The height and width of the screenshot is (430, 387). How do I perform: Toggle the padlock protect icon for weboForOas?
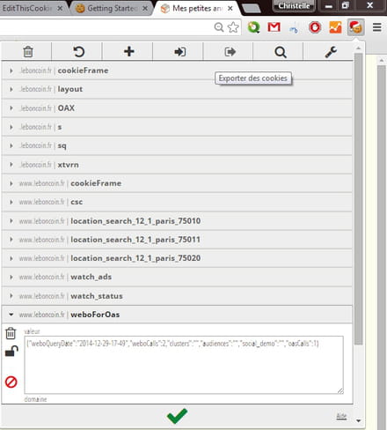11,351
